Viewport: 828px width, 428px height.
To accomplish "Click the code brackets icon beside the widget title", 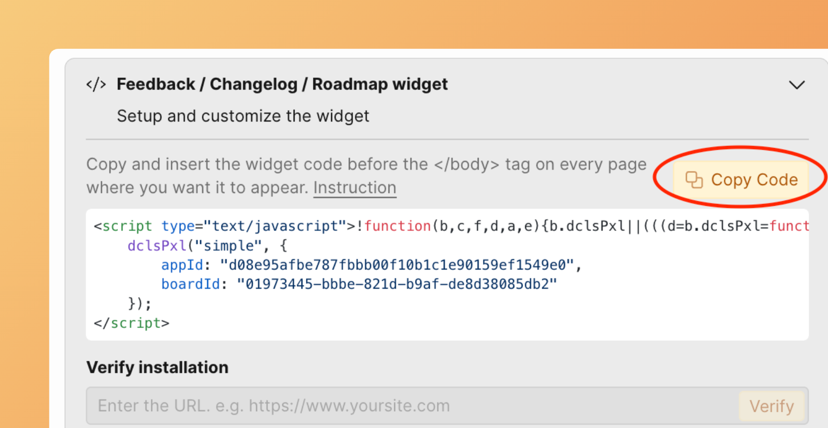I will 96,84.
